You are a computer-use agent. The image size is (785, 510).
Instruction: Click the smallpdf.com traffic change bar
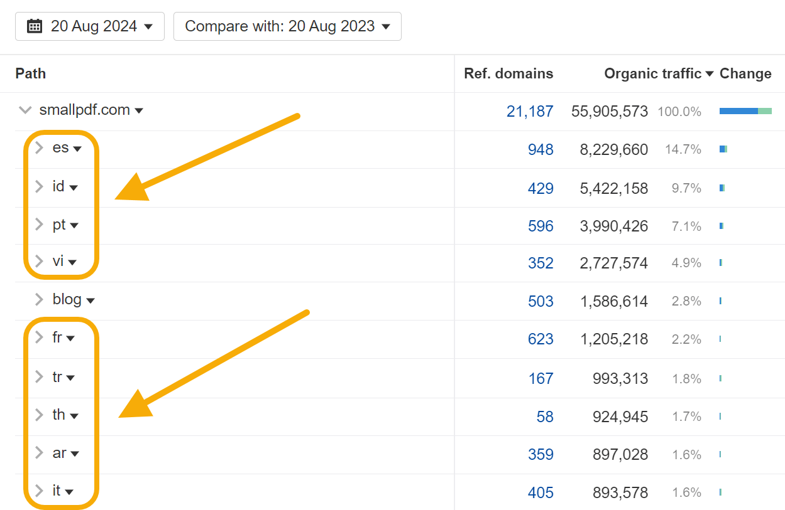[x=745, y=111]
